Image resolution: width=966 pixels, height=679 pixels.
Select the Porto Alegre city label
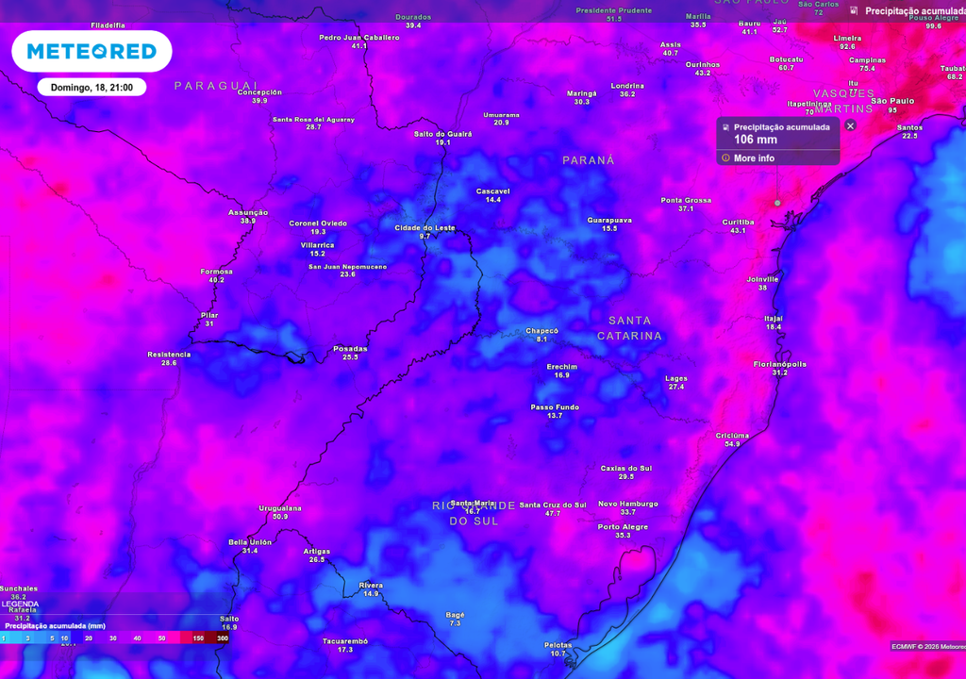click(x=623, y=527)
